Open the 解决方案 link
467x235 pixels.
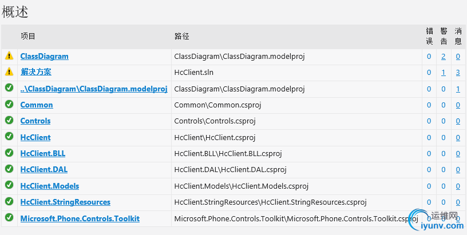[35, 72]
